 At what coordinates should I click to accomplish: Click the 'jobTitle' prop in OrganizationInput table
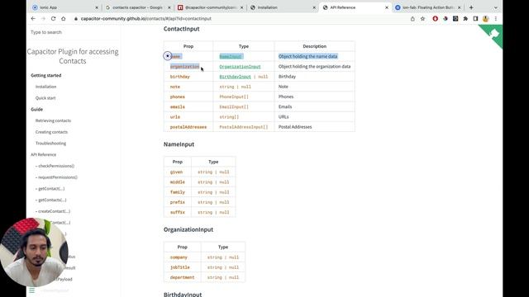180,267
